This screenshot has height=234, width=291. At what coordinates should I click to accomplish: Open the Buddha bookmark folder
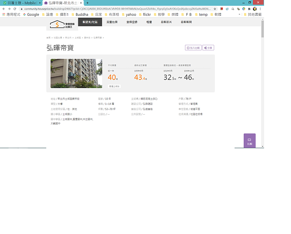80,15
